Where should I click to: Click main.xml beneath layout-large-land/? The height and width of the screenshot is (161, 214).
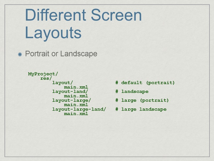pyautogui.click(x=77, y=114)
